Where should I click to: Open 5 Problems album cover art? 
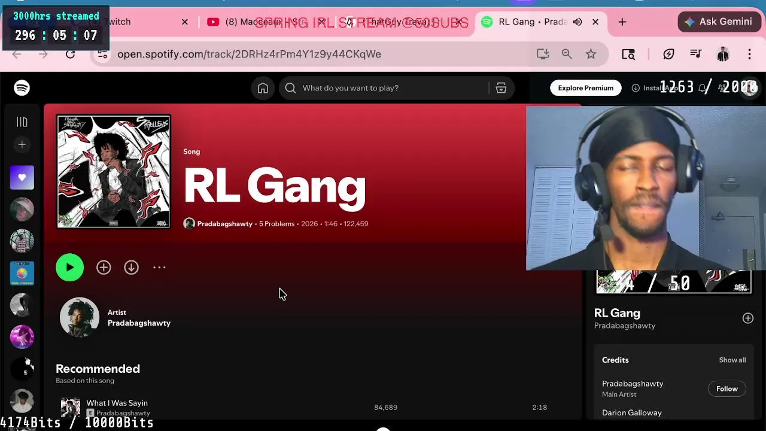click(x=114, y=172)
